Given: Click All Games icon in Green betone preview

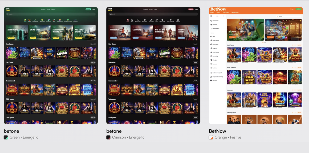Looking at the screenshot, I should pos(75,20).
